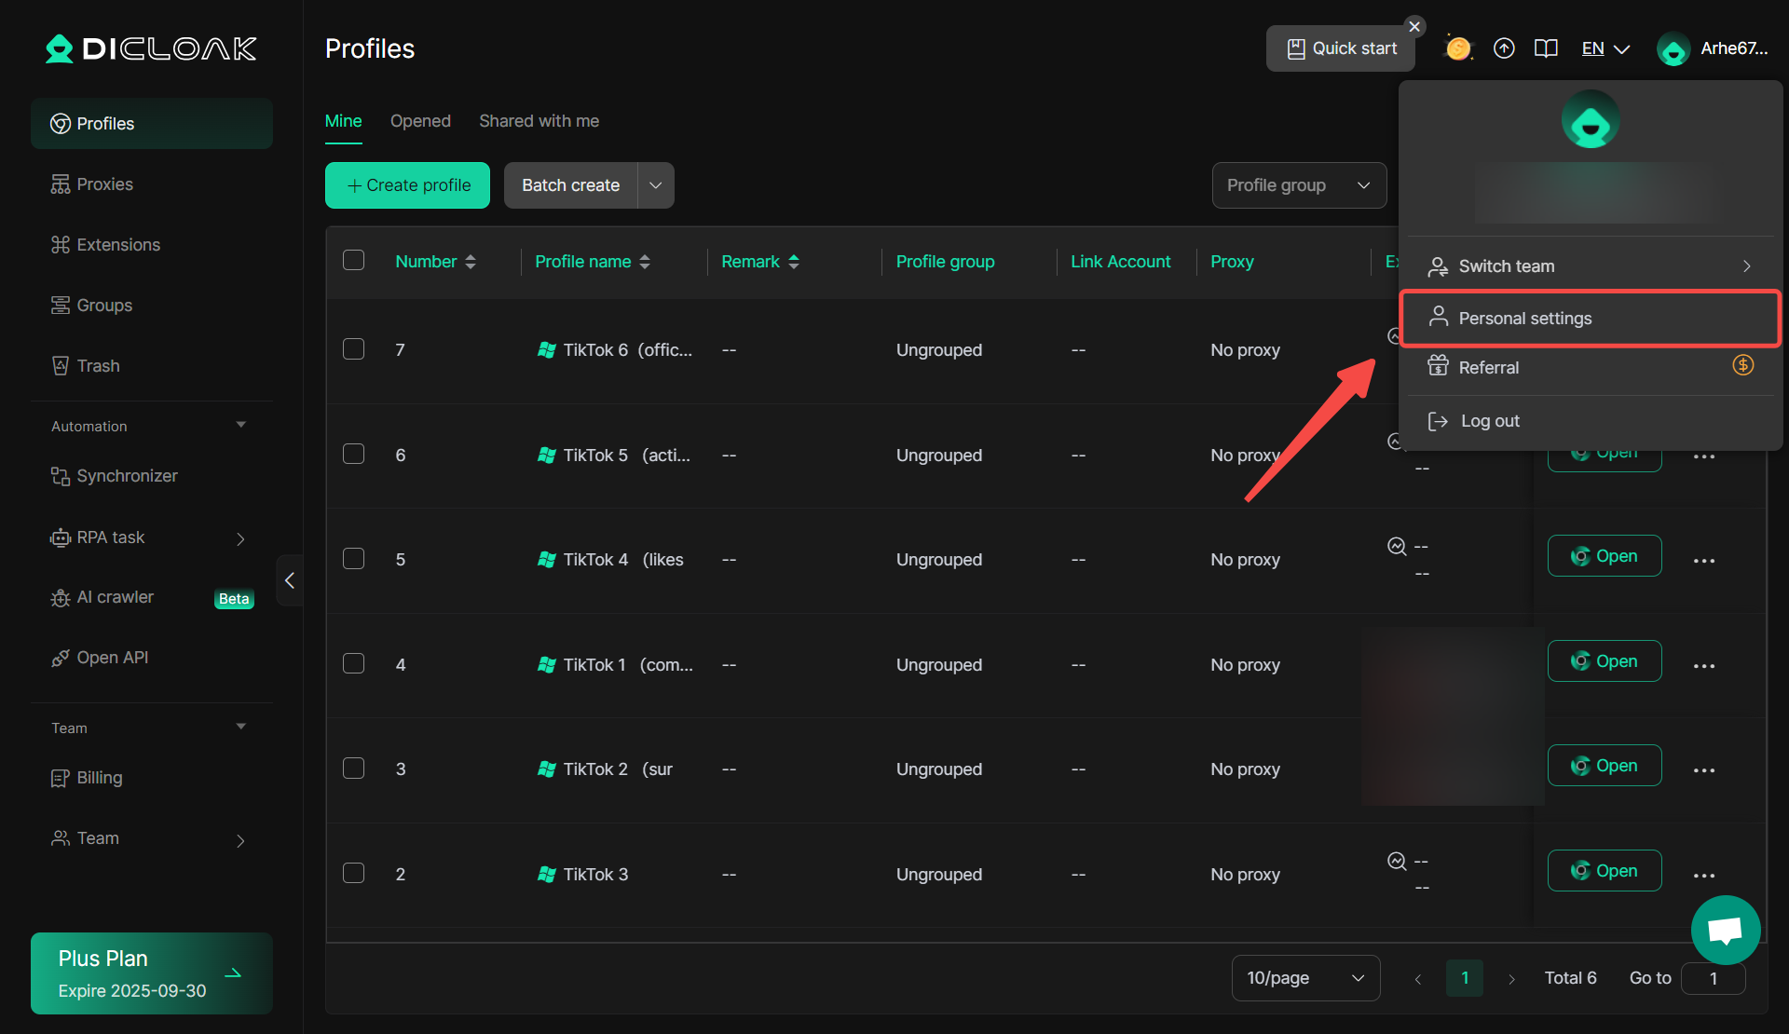1789x1034 pixels.
Task: Open more options for profile 4
Action: click(1704, 666)
